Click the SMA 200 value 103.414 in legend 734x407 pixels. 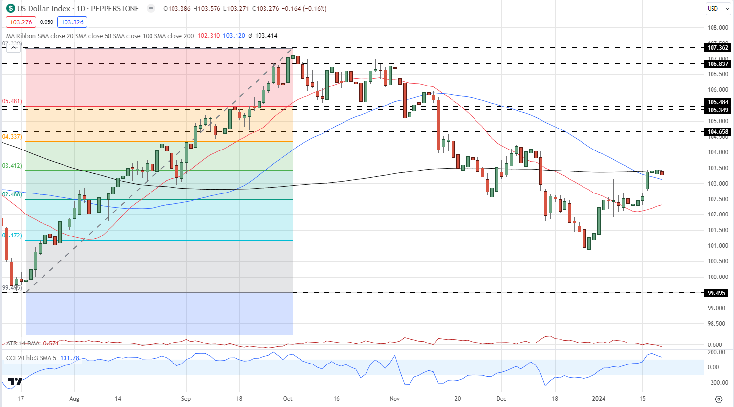266,36
